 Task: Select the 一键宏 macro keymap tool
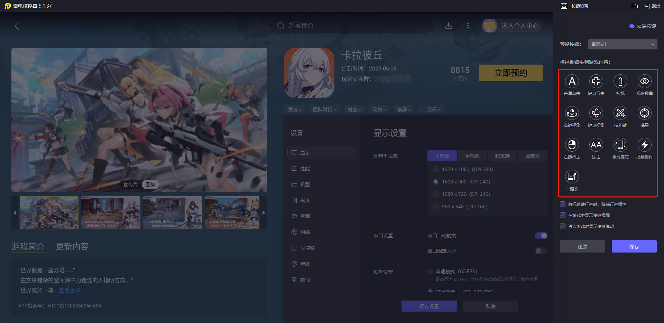click(x=572, y=177)
